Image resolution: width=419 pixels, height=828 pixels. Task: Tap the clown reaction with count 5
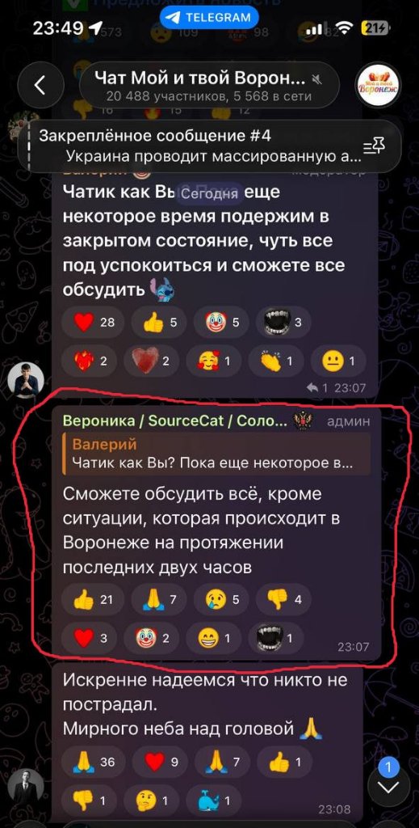pos(221,322)
